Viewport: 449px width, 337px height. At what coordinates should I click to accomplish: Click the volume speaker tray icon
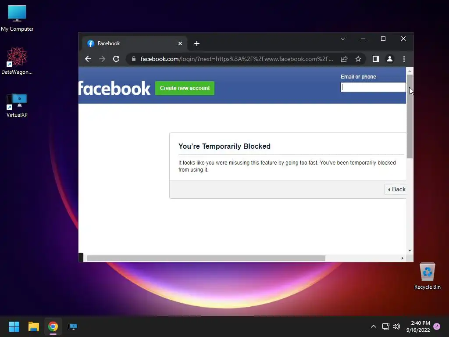(x=396, y=326)
